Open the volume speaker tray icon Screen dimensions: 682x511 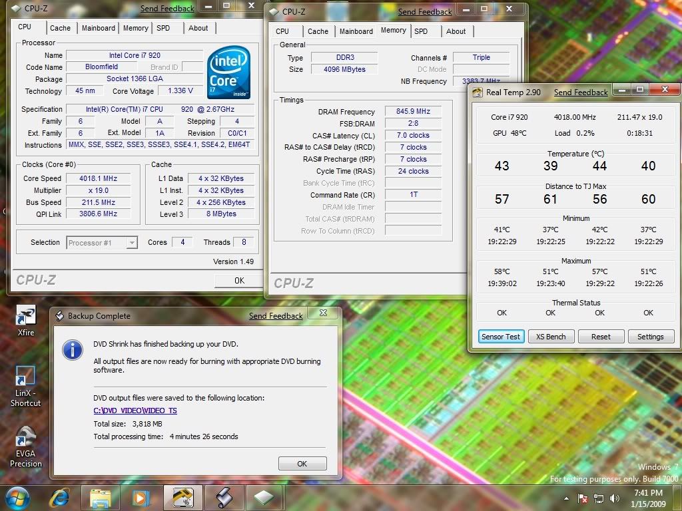tap(614, 498)
